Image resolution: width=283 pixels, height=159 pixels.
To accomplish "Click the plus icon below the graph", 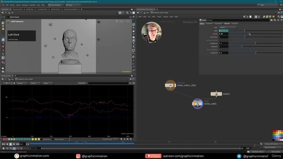I will point(121,139).
